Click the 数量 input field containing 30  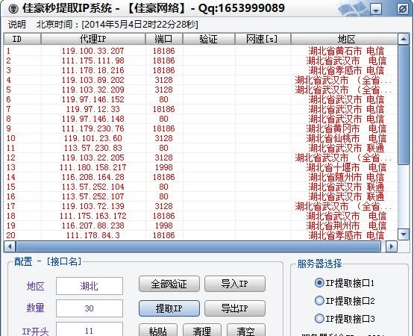(90, 308)
